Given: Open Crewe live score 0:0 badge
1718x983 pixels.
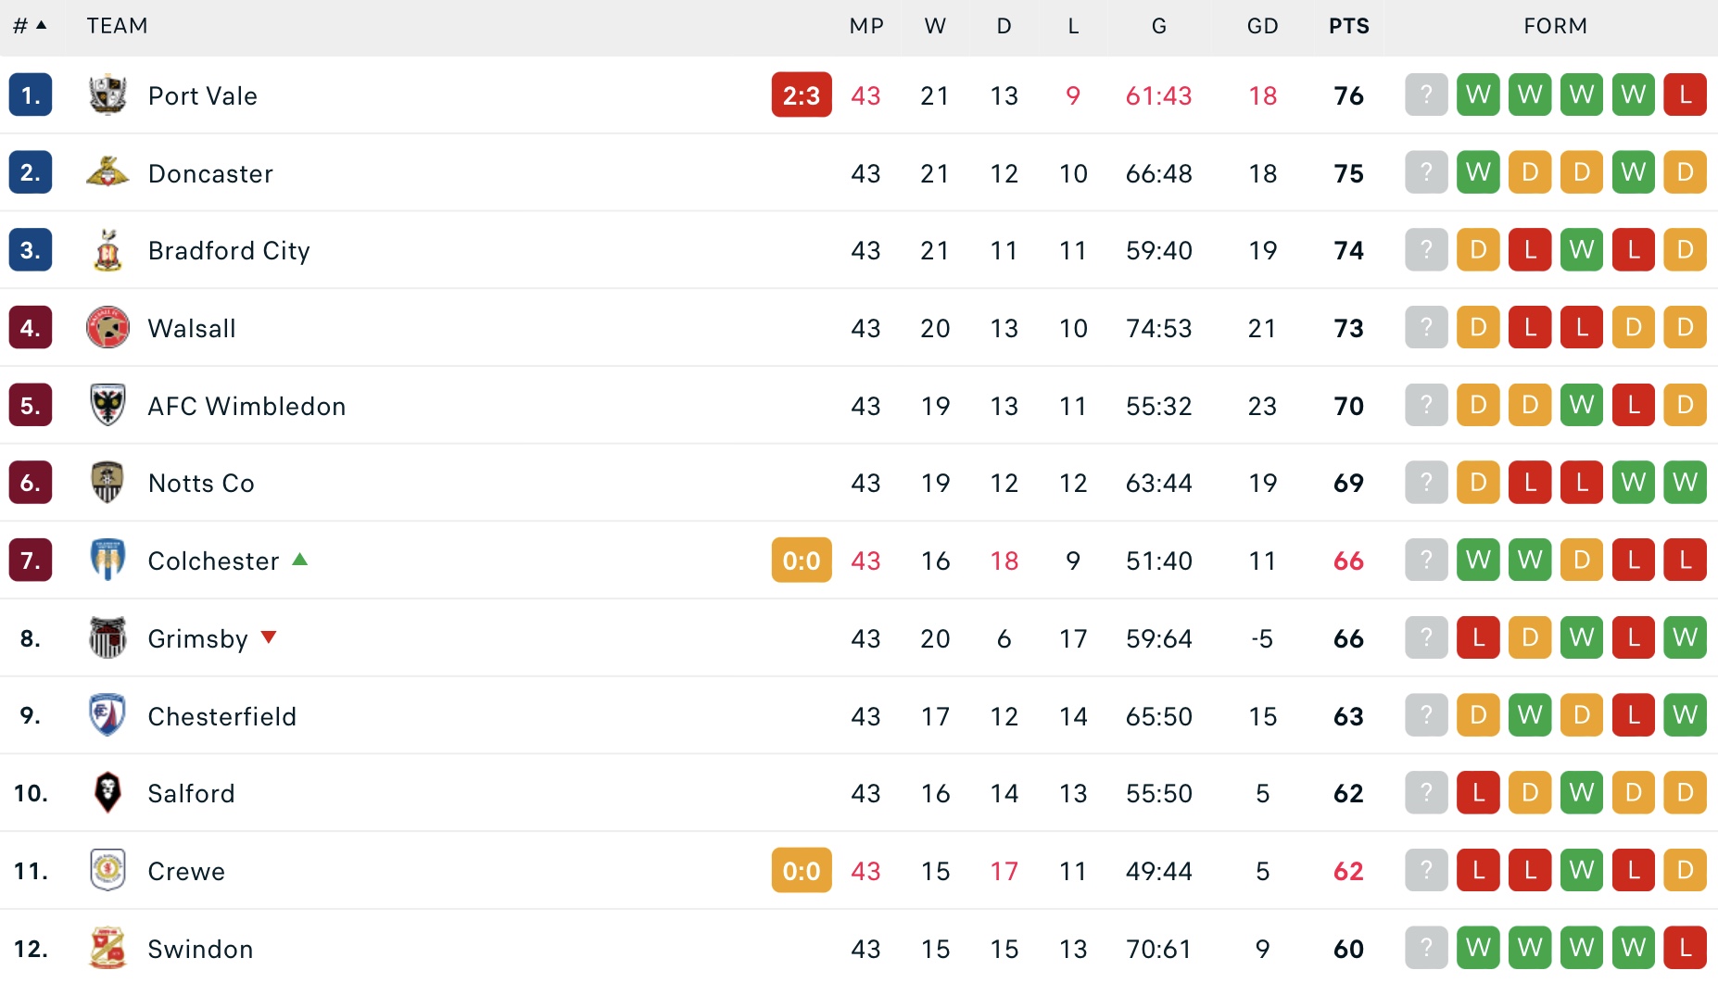Looking at the screenshot, I should pyautogui.click(x=802, y=870).
